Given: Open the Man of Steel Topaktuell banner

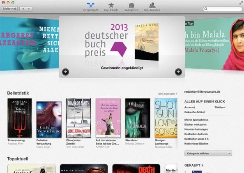Looking at the screenshot, I should [84, 168].
